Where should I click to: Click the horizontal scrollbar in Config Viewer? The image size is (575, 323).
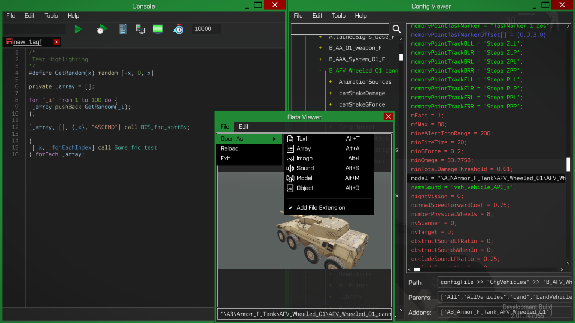click(417, 269)
